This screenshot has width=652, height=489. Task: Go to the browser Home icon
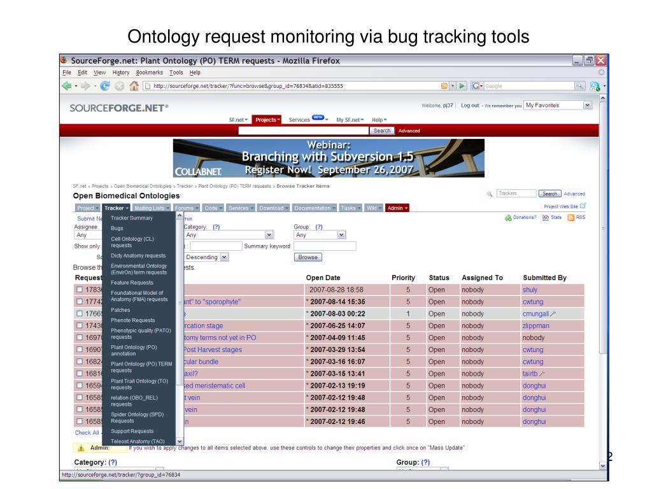coord(134,86)
